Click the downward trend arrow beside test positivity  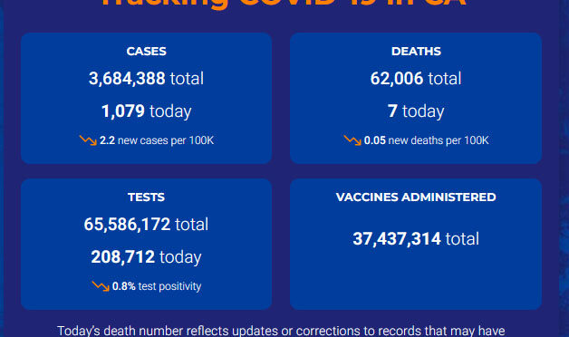click(101, 286)
